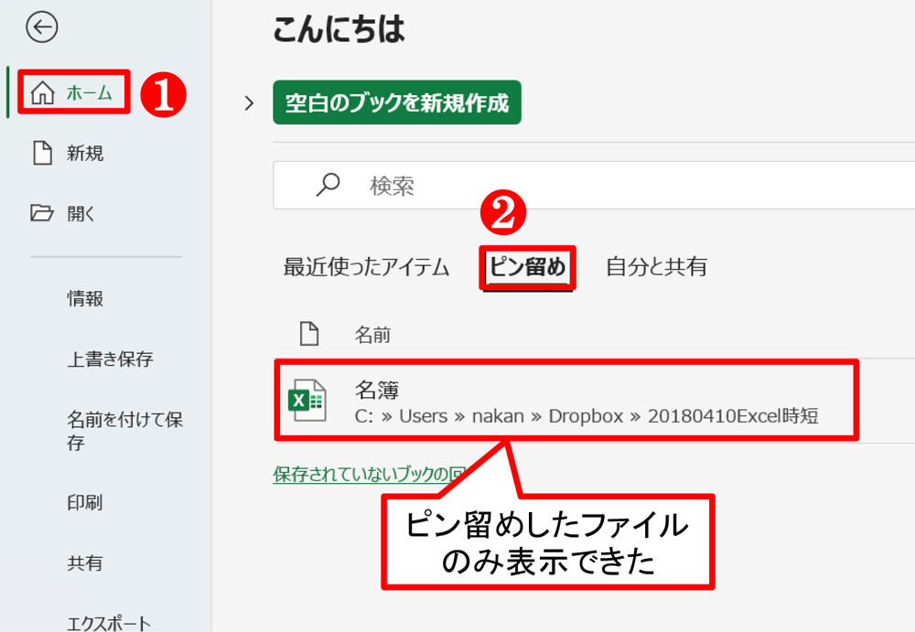The height and width of the screenshot is (632, 915).
Task: Click the 名簿 file path text
Action: coord(587,416)
